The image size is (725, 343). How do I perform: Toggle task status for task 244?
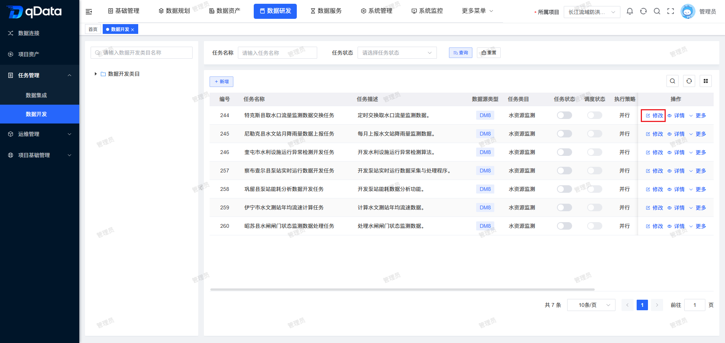point(565,115)
